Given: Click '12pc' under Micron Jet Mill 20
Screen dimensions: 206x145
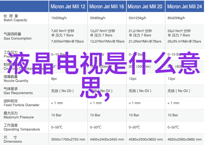Looking at the screenshot, I should click(x=133, y=79).
